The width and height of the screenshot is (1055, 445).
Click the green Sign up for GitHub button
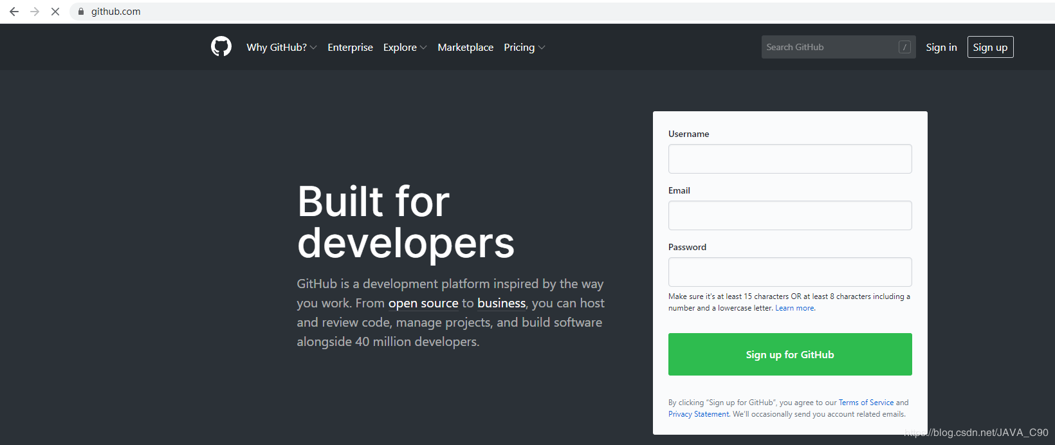pyautogui.click(x=790, y=354)
